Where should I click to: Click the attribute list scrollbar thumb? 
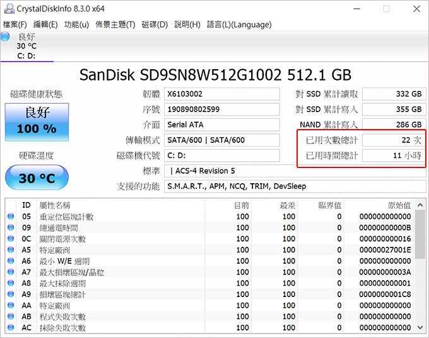click(x=420, y=234)
